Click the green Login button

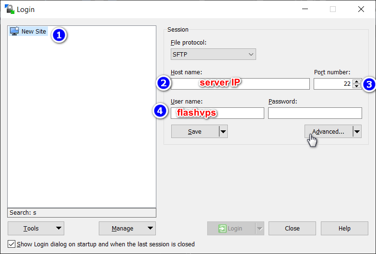pos(231,229)
